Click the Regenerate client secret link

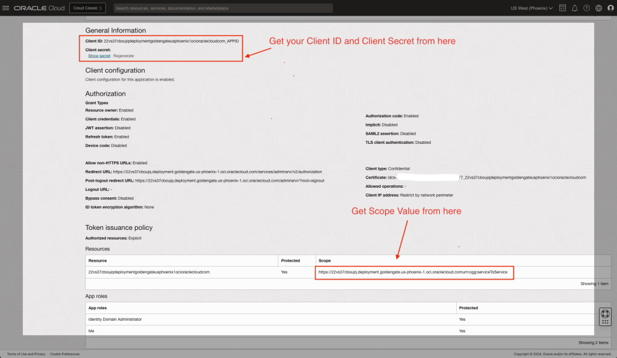(125, 55)
